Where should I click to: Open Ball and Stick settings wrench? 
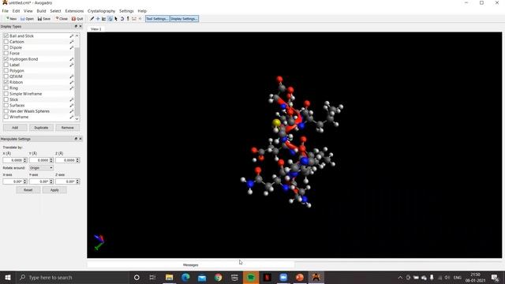[x=72, y=36]
